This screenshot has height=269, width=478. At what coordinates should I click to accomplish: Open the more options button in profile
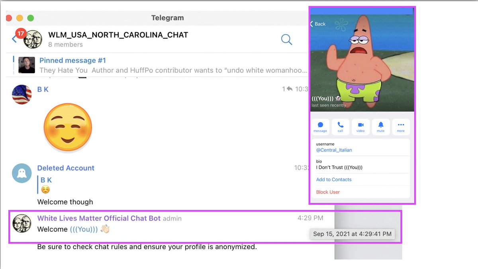click(401, 127)
